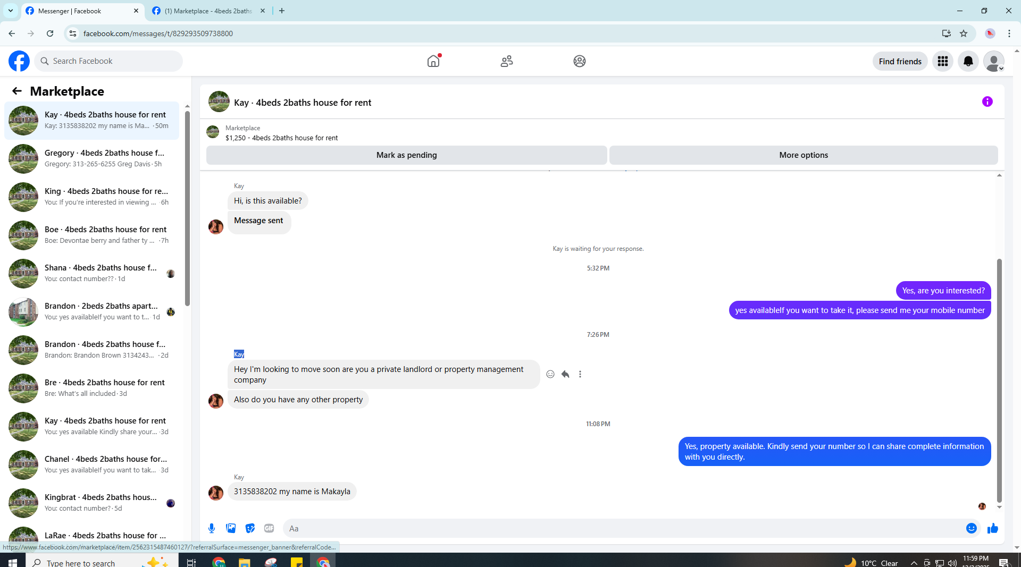Open Brandon 2beds 2baths apartment conversation

coord(91,311)
